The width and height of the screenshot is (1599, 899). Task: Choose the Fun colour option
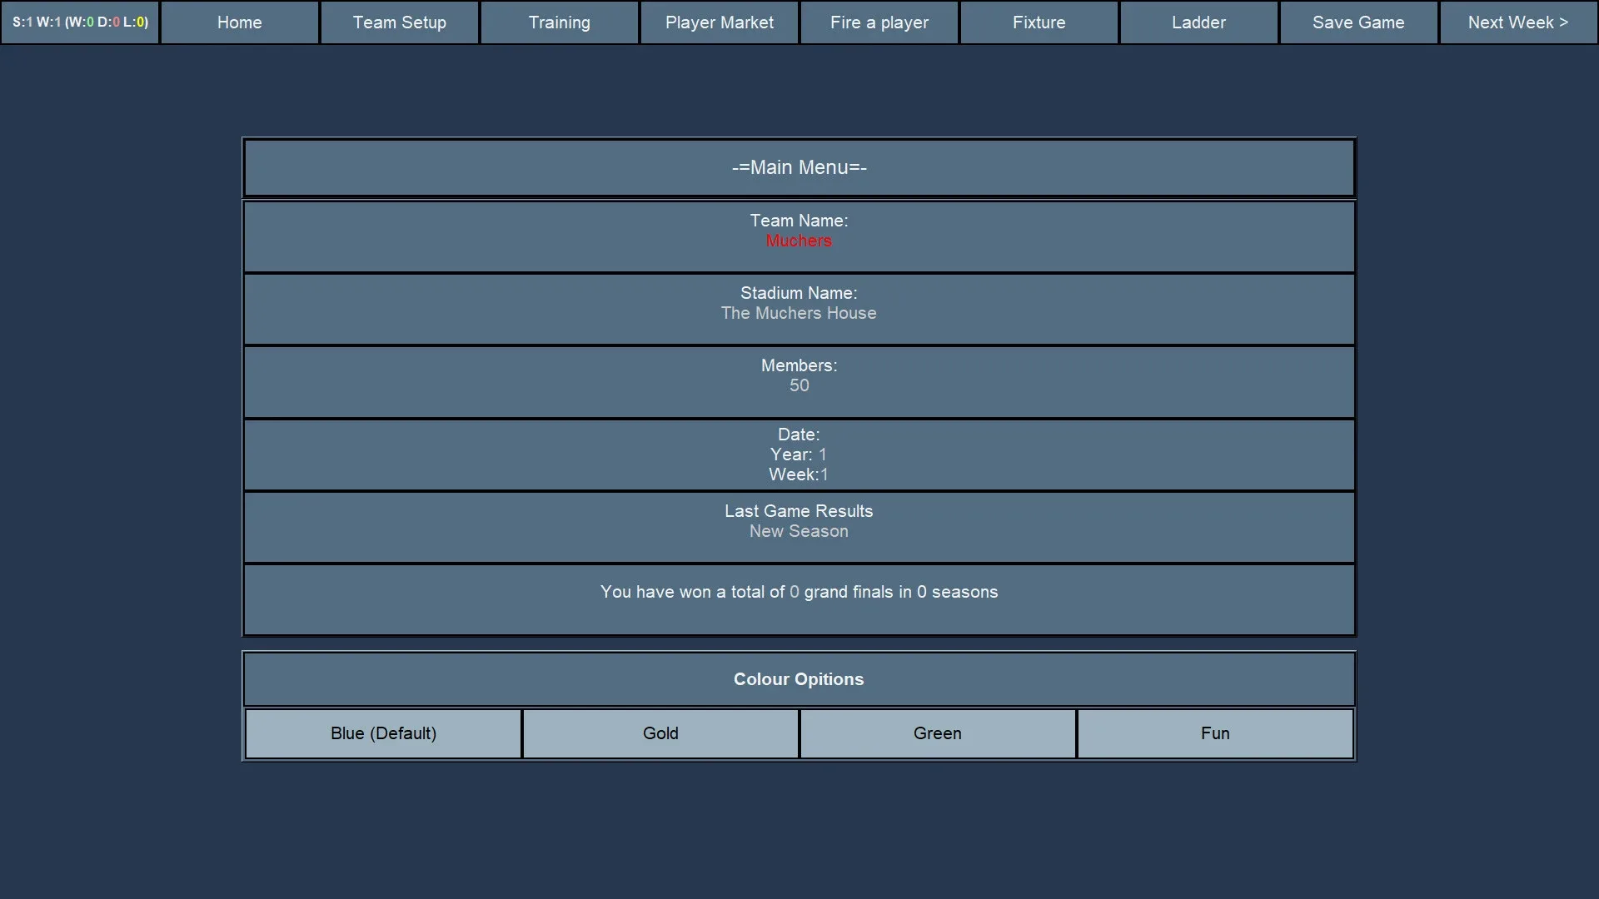(1214, 733)
